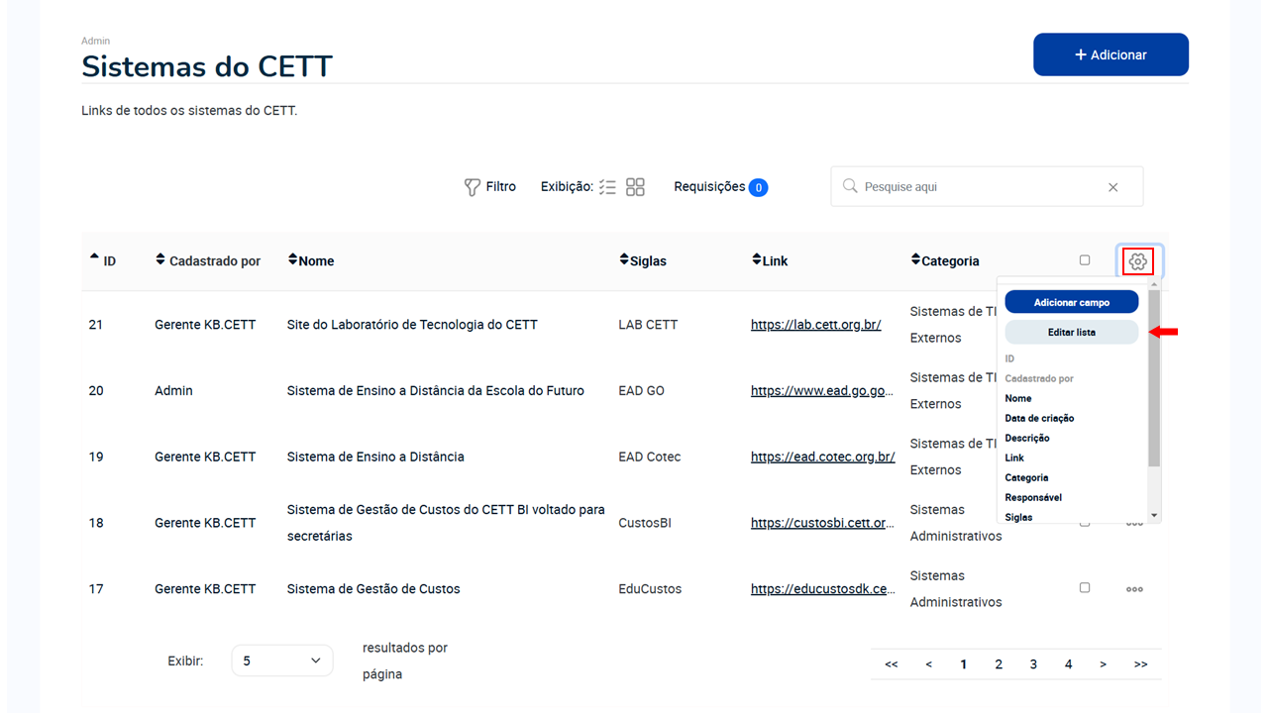Tick the select-all checkbox in table header
This screenshot has width=1268, height=713.
coord(1085,260)
